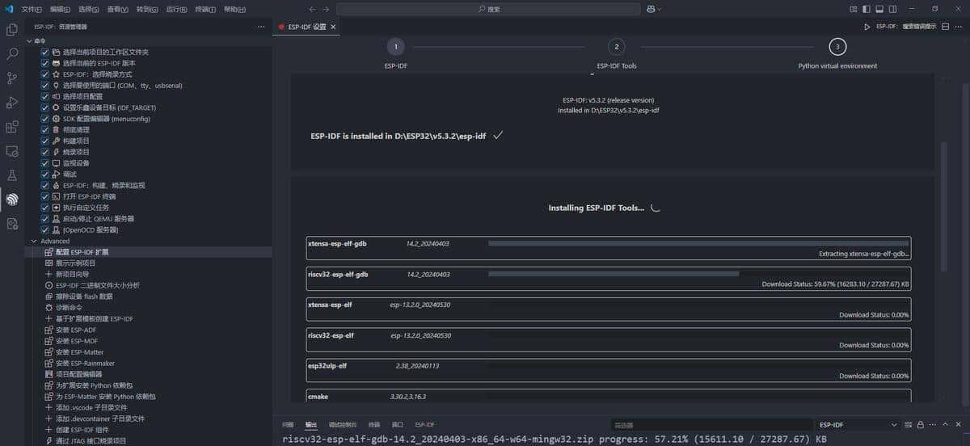Open the Testing flask view

coord(12,175)
